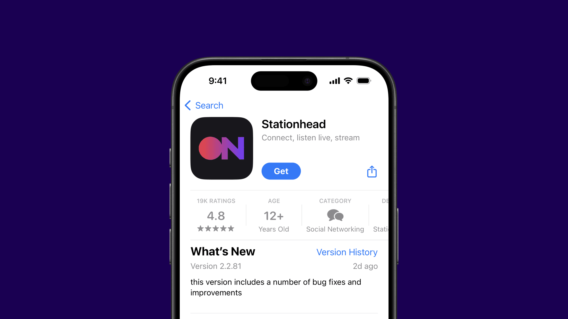The width and height of the screenshot is (568, 319).
Task: Toggle the app rating stars display
Action: (x=216, y=229)
